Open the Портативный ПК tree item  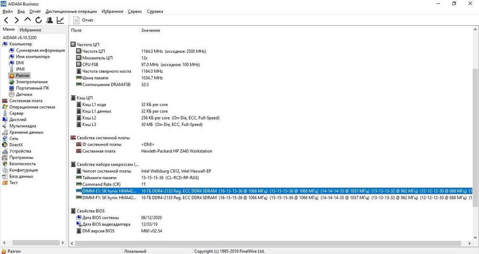33,88
